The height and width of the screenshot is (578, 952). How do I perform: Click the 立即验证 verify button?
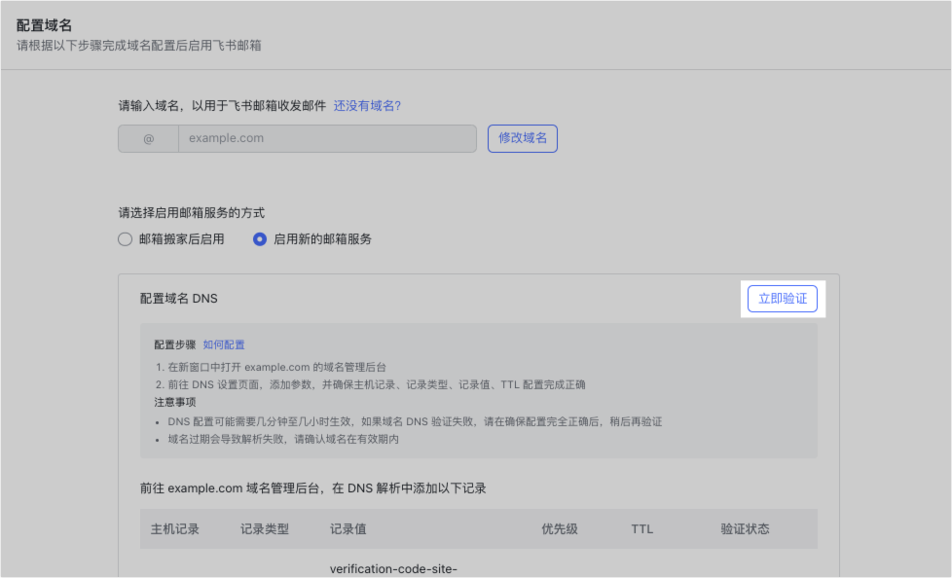782,299
